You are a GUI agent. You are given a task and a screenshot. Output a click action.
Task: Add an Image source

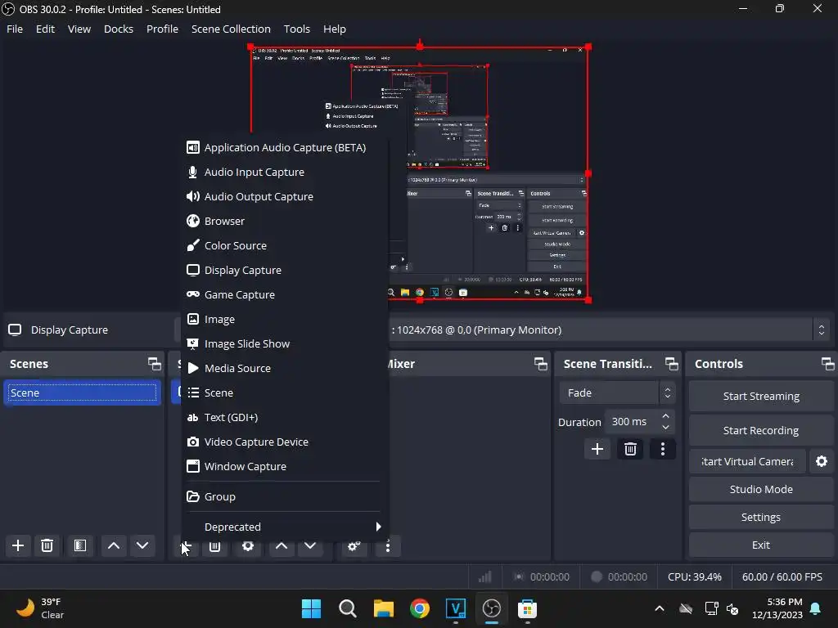284,320
